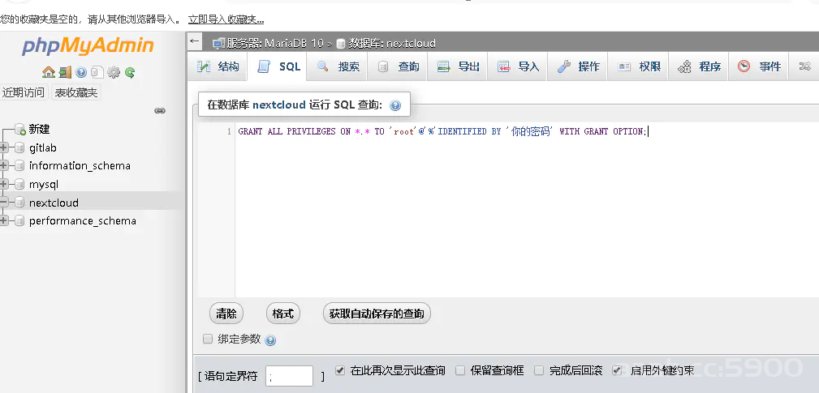Screen dimensions: 819x393
Task: Toggle the 启用外键约束 checkbox
Action: (617, 370)
